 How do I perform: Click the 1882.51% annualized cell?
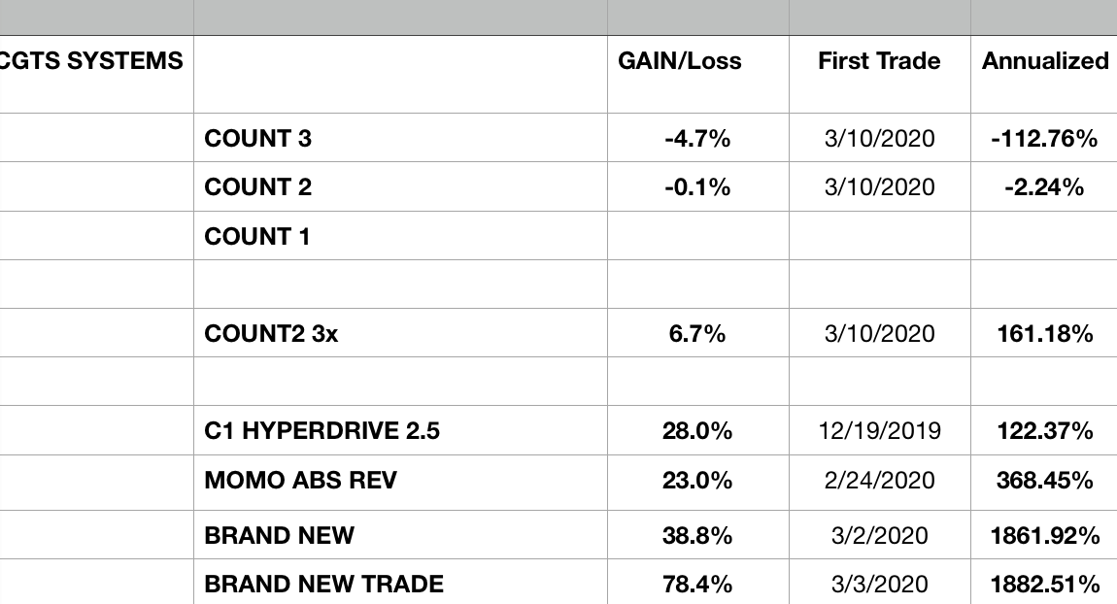click(1044, 584)
